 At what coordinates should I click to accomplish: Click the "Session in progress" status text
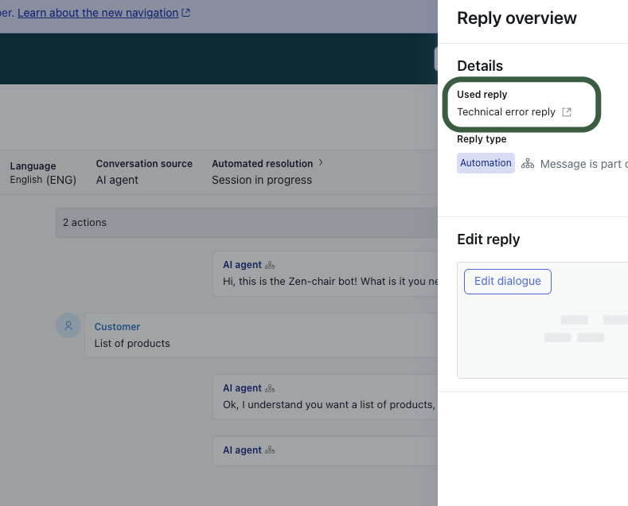point(262,180)
